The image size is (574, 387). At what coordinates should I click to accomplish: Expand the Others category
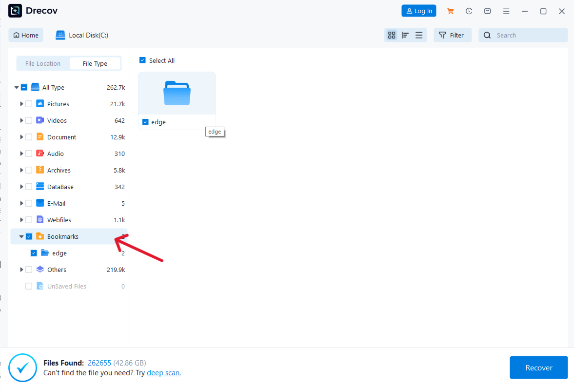pyautogui.click(x=21, y=269)
